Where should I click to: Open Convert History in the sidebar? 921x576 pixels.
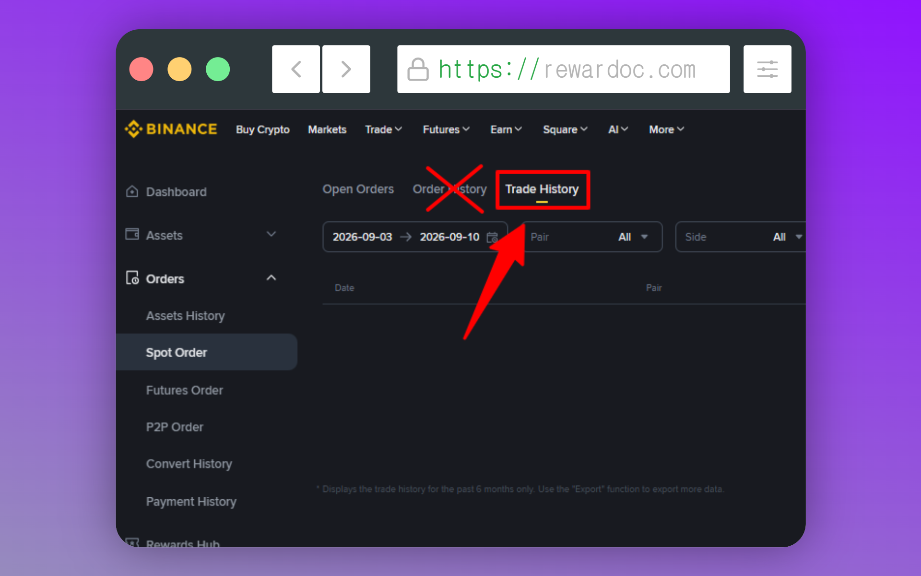(189, 464)
